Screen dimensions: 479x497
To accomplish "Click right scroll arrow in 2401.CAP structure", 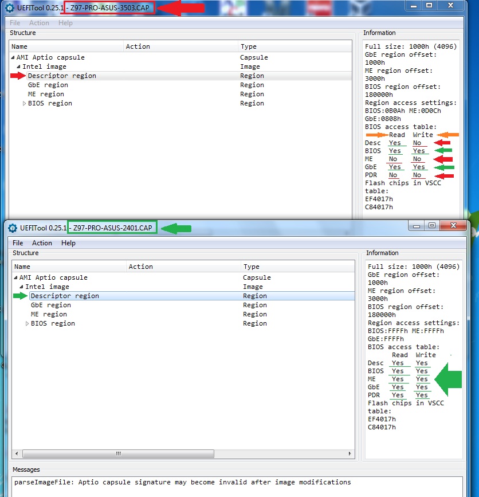I will pos(350,453).
